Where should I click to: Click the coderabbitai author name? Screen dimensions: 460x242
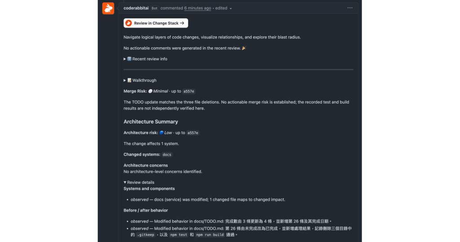tap(136, 8)
